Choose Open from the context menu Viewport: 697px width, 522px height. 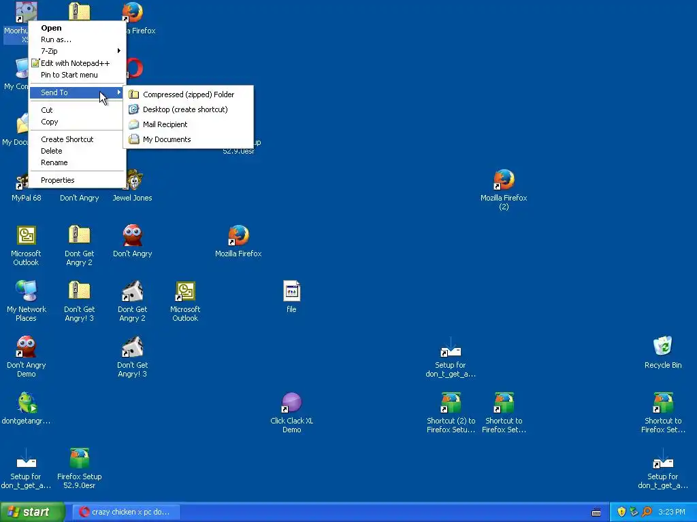(78, 28)
